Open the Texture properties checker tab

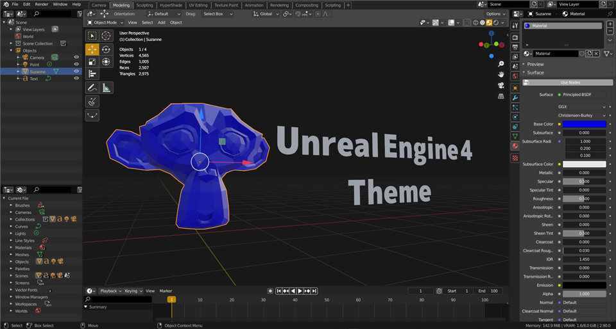pos(515,158)
